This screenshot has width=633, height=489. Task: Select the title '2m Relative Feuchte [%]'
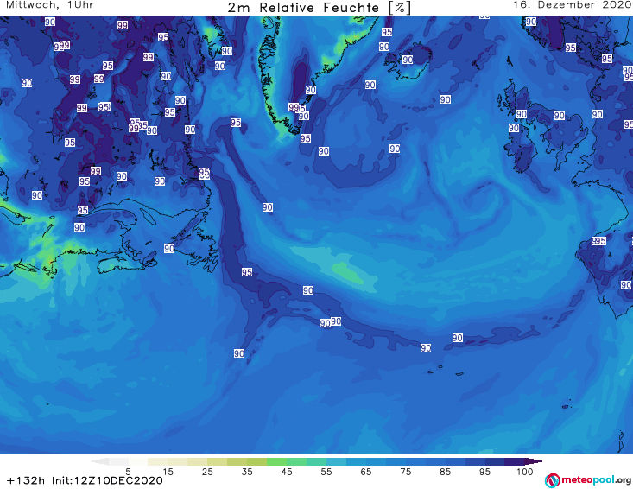pos(319,7)
